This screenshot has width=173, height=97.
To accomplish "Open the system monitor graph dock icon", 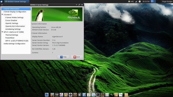I will (x=102, y=94).
